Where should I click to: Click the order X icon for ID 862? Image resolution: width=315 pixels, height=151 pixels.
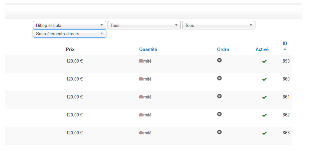(x=219, y=114)
